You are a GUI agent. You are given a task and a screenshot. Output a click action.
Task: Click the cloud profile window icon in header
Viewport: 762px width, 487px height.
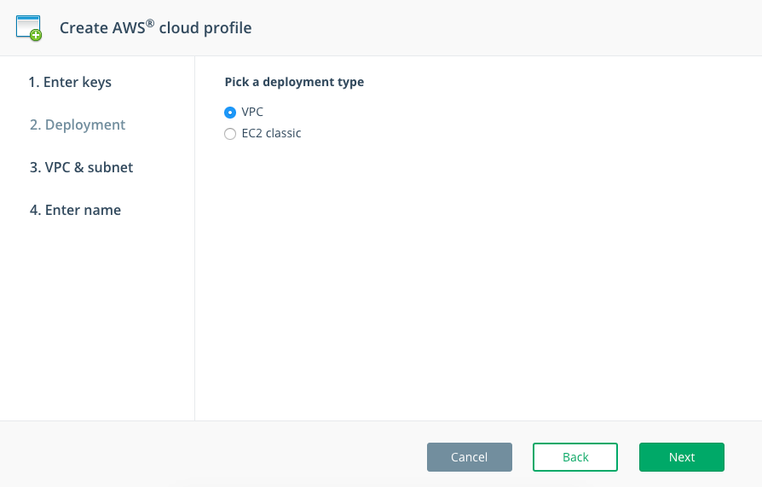coord(29,28)
